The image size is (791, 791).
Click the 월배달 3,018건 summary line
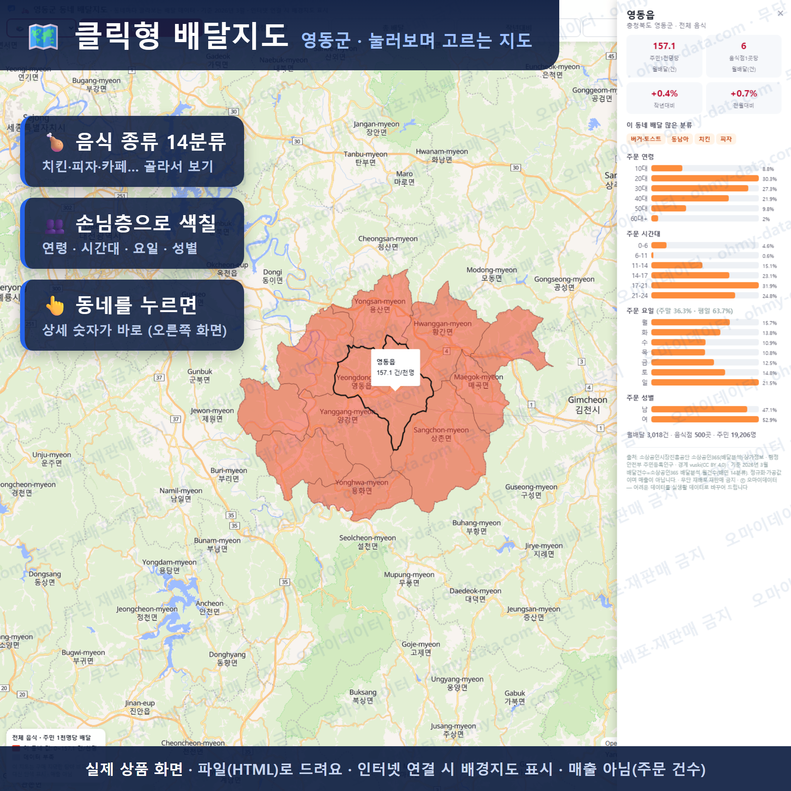click(x=691, y=435)
